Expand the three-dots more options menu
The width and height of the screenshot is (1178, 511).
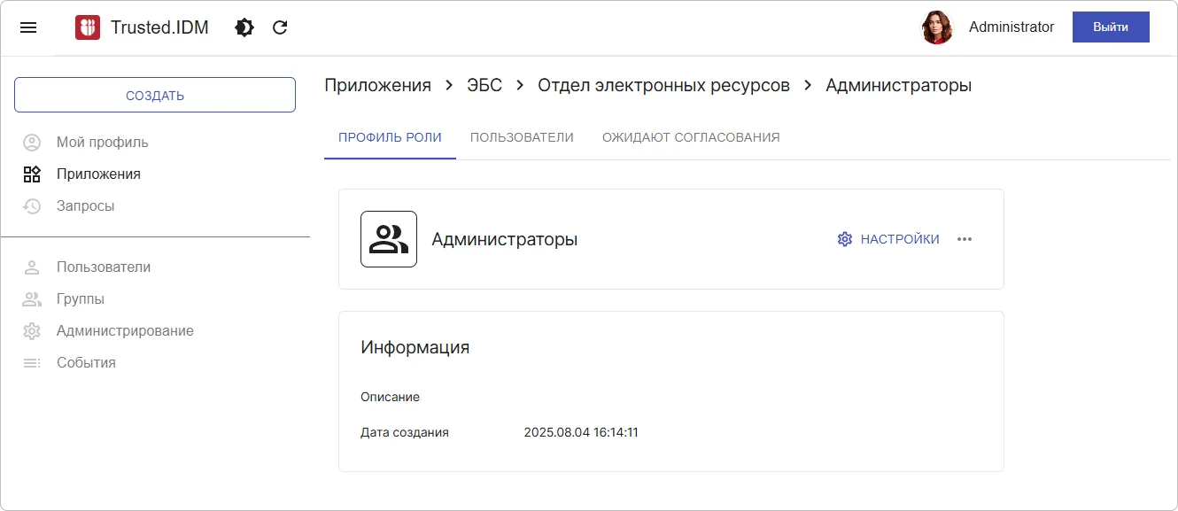click(x=965, y=239)
